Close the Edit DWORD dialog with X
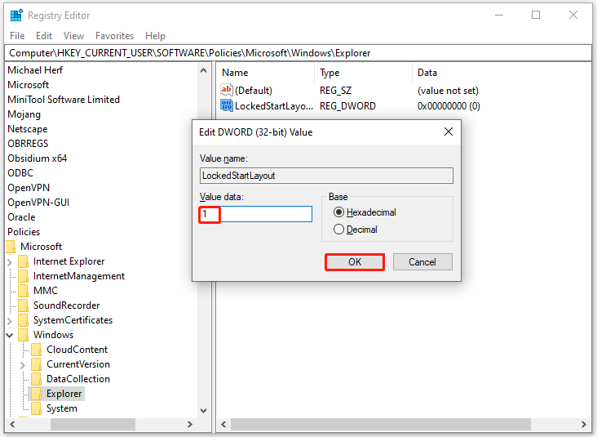Screen dimensions: 597x437 (449, 132)
